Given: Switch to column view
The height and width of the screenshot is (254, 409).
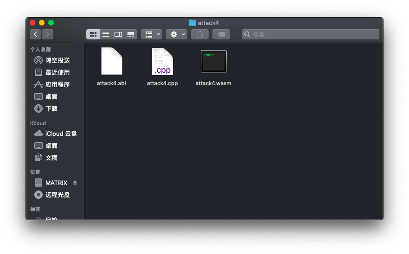Looking at the screenshot, I should [118, 34].
